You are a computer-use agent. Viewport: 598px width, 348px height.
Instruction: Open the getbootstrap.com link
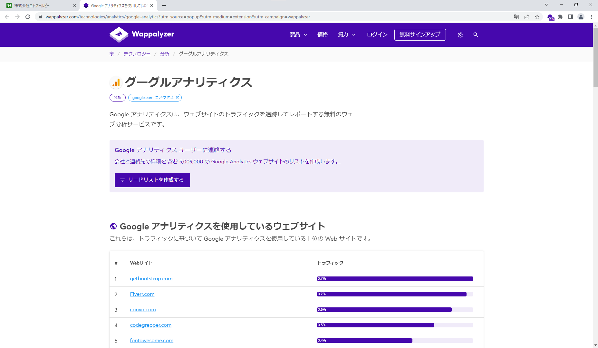151,279
